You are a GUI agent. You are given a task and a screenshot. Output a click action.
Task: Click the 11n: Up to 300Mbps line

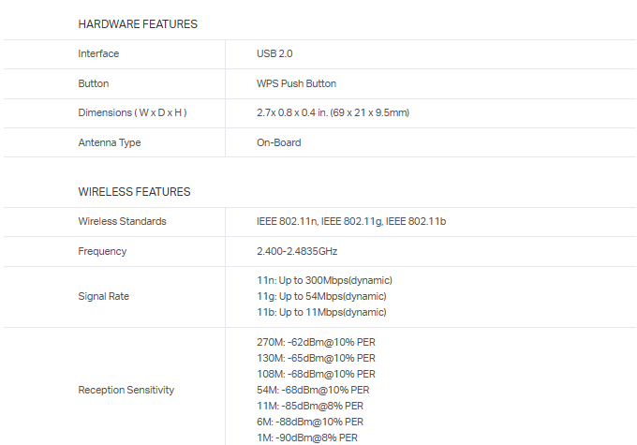click(324, 281)
